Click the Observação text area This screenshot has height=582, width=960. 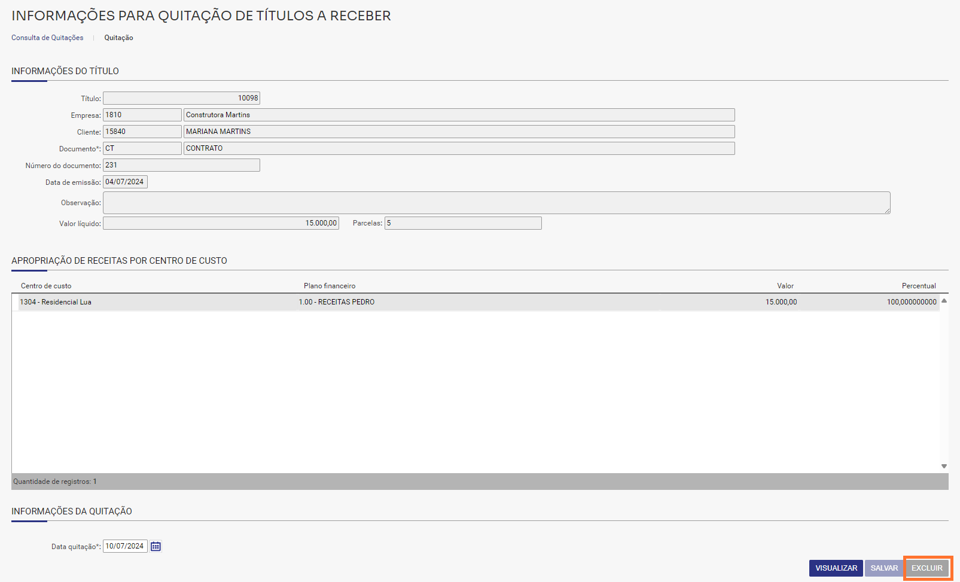click(x=496, y=203)
